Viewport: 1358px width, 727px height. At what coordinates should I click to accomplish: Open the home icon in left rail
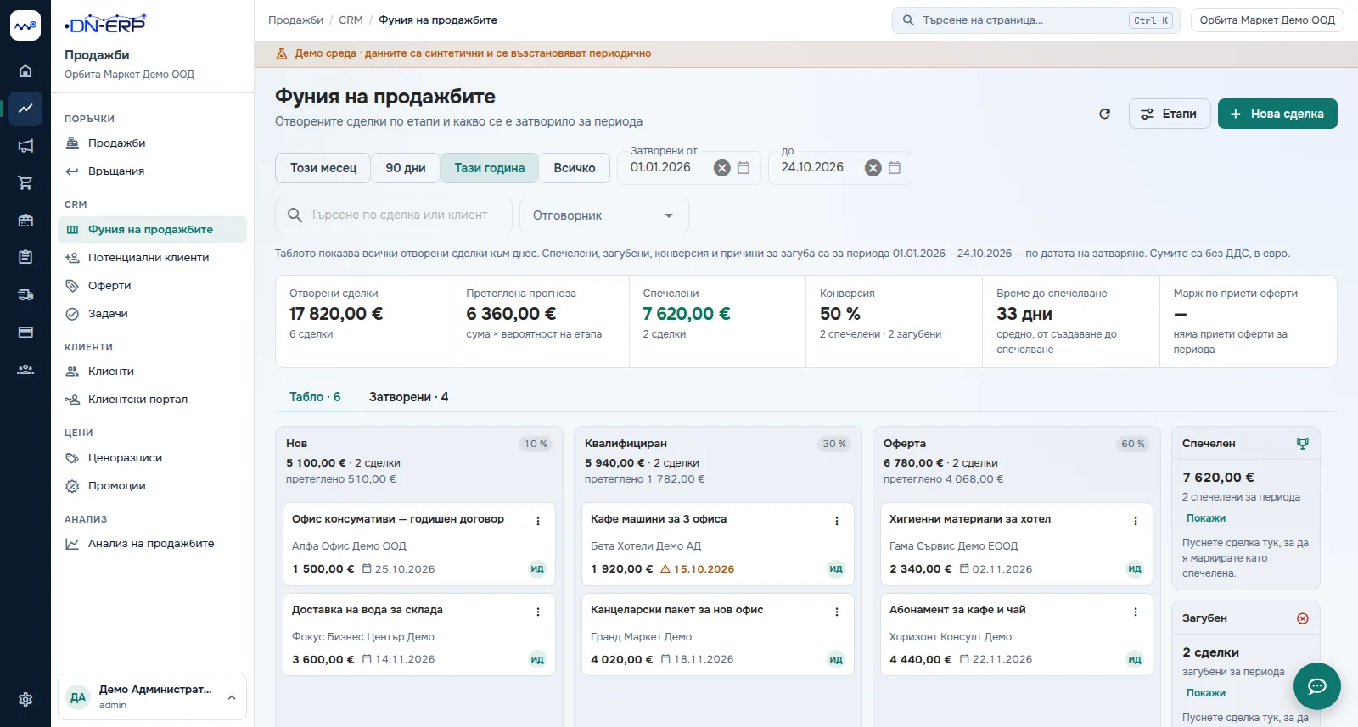tap(25, 71)
